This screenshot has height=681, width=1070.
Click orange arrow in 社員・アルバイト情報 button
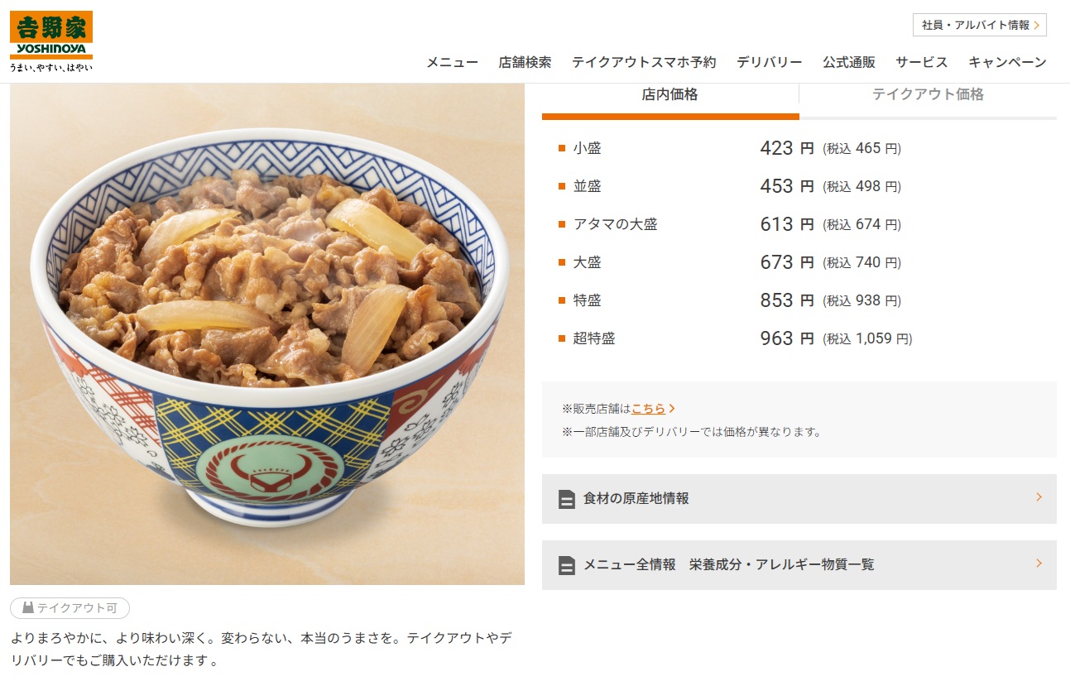(1037, 26)
